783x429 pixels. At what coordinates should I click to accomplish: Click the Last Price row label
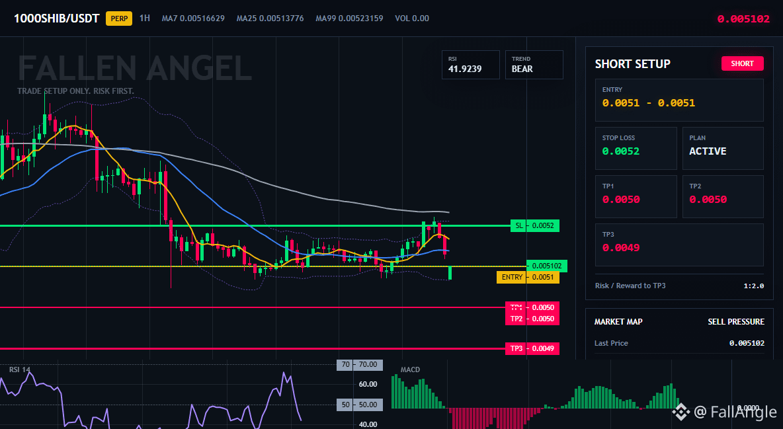(611, 343)
